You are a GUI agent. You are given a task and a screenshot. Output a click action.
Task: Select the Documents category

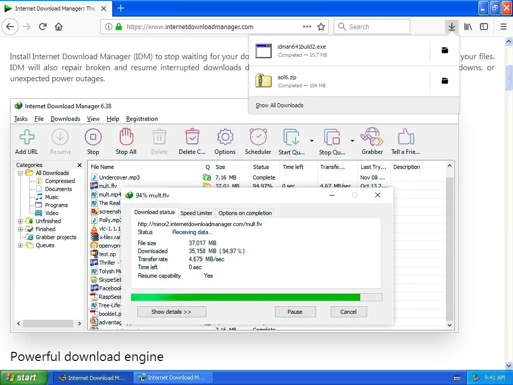pyautogui.click(x=58, y=189)
